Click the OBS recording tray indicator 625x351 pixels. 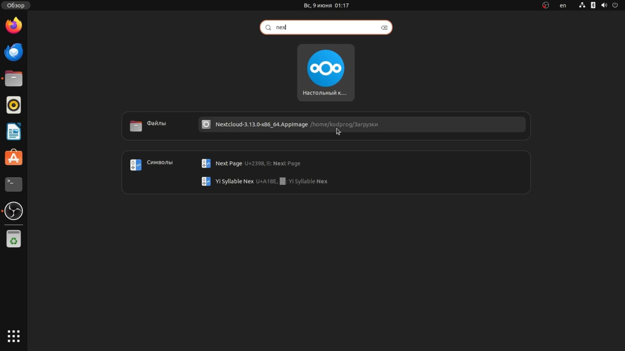pos(546,5)
